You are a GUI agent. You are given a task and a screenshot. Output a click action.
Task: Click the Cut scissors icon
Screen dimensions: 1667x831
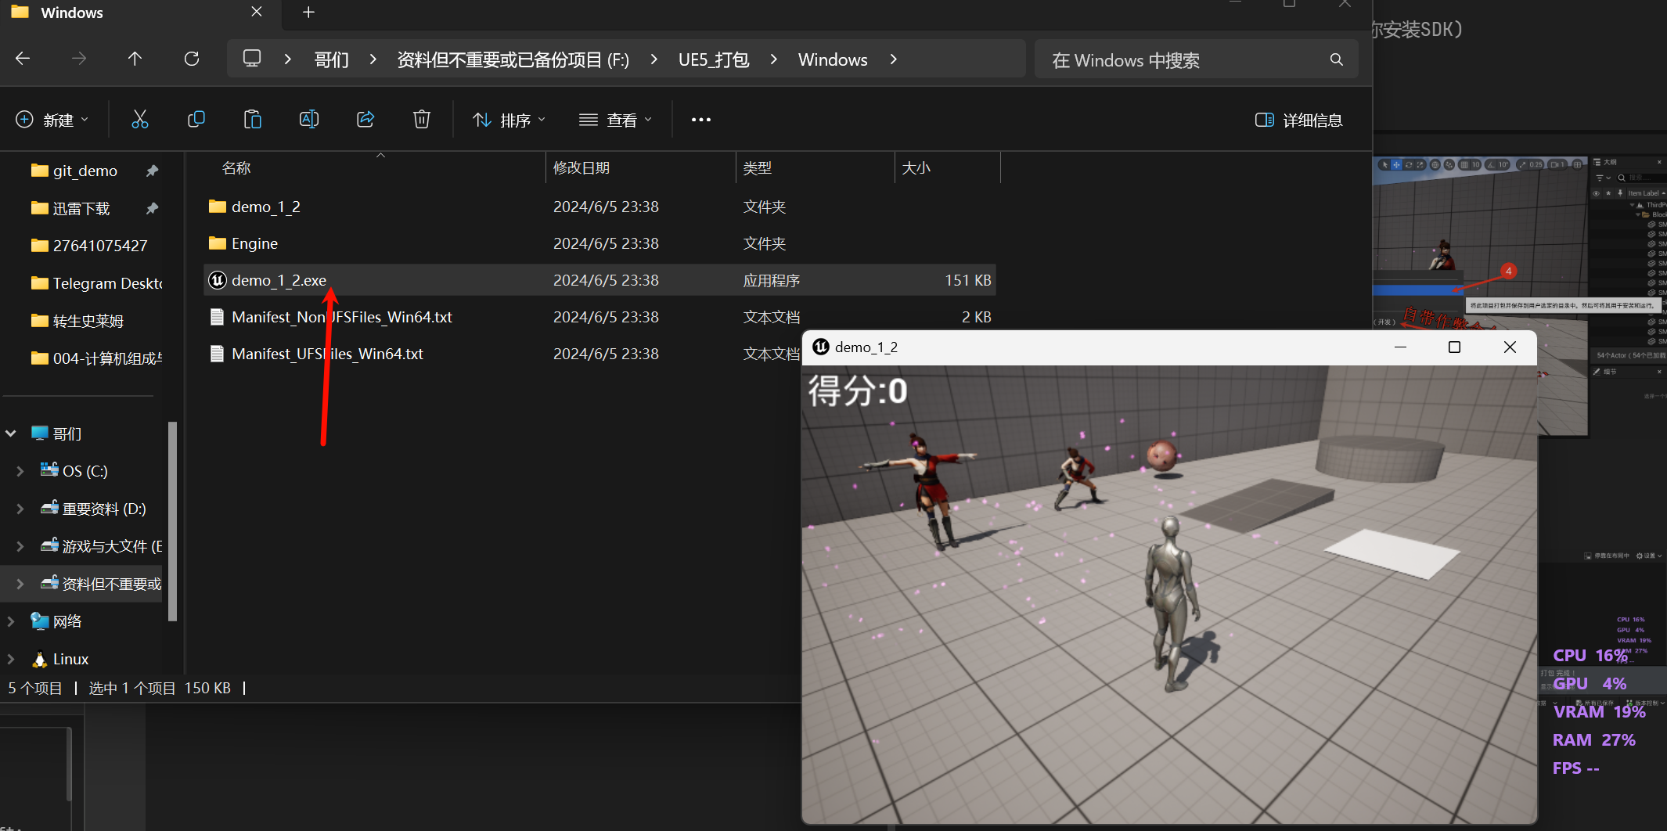(x=140, y=120)
